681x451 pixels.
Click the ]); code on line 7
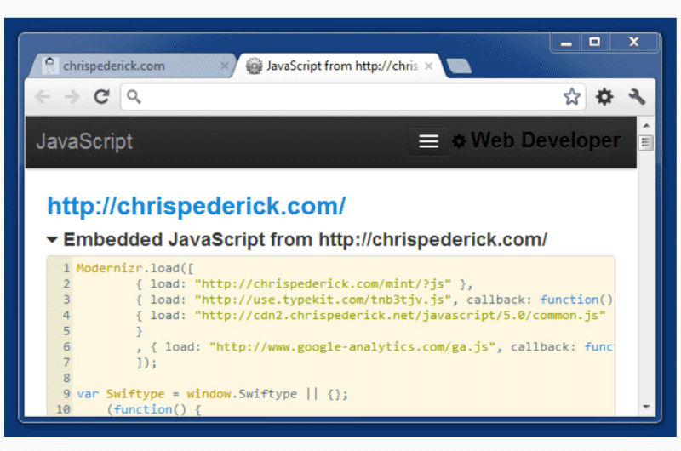click(x=146, y=363)
